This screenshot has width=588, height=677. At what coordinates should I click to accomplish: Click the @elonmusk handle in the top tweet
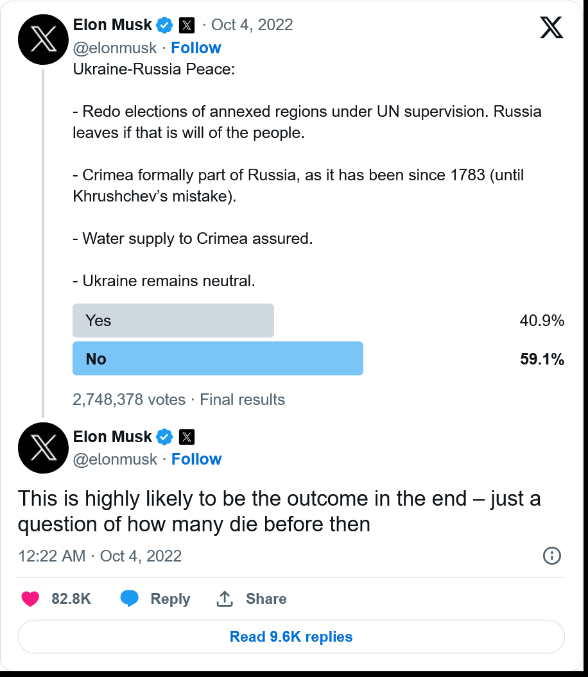[x=115, y=48]
